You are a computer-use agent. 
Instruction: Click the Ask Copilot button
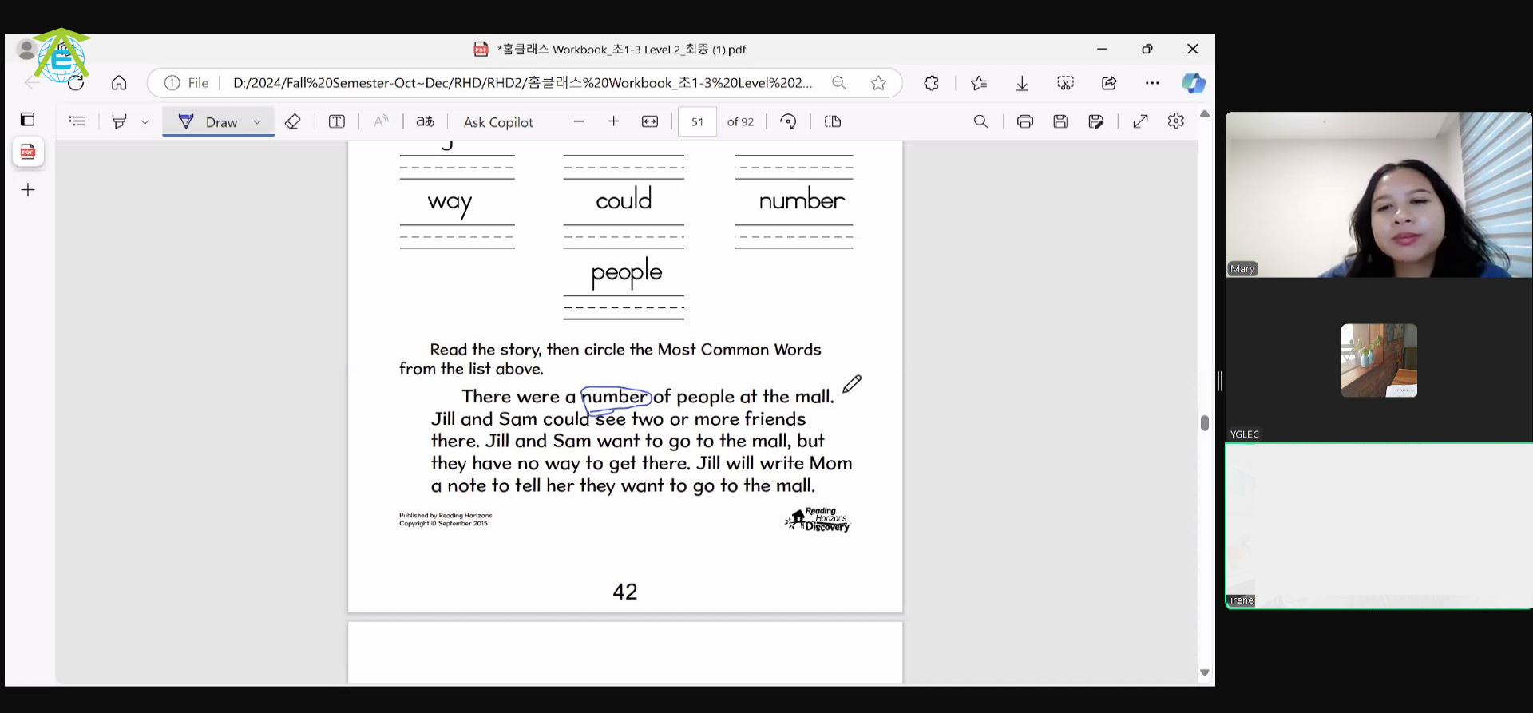[498, 122]
